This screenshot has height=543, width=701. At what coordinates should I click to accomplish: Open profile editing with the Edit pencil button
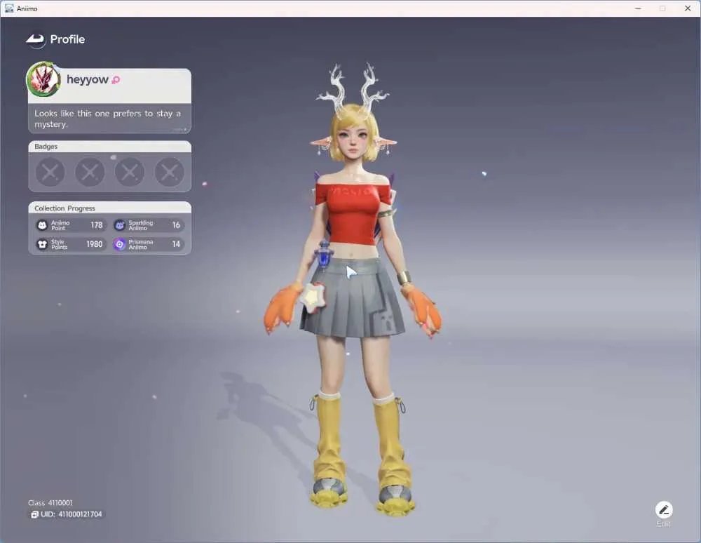coord(664,510)
